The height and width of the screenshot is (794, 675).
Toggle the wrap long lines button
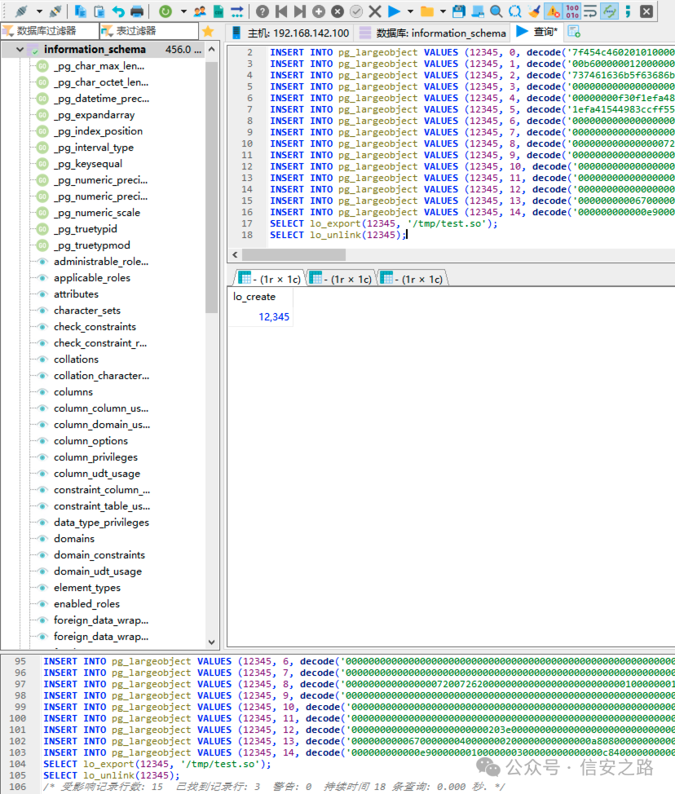point(590,11)
